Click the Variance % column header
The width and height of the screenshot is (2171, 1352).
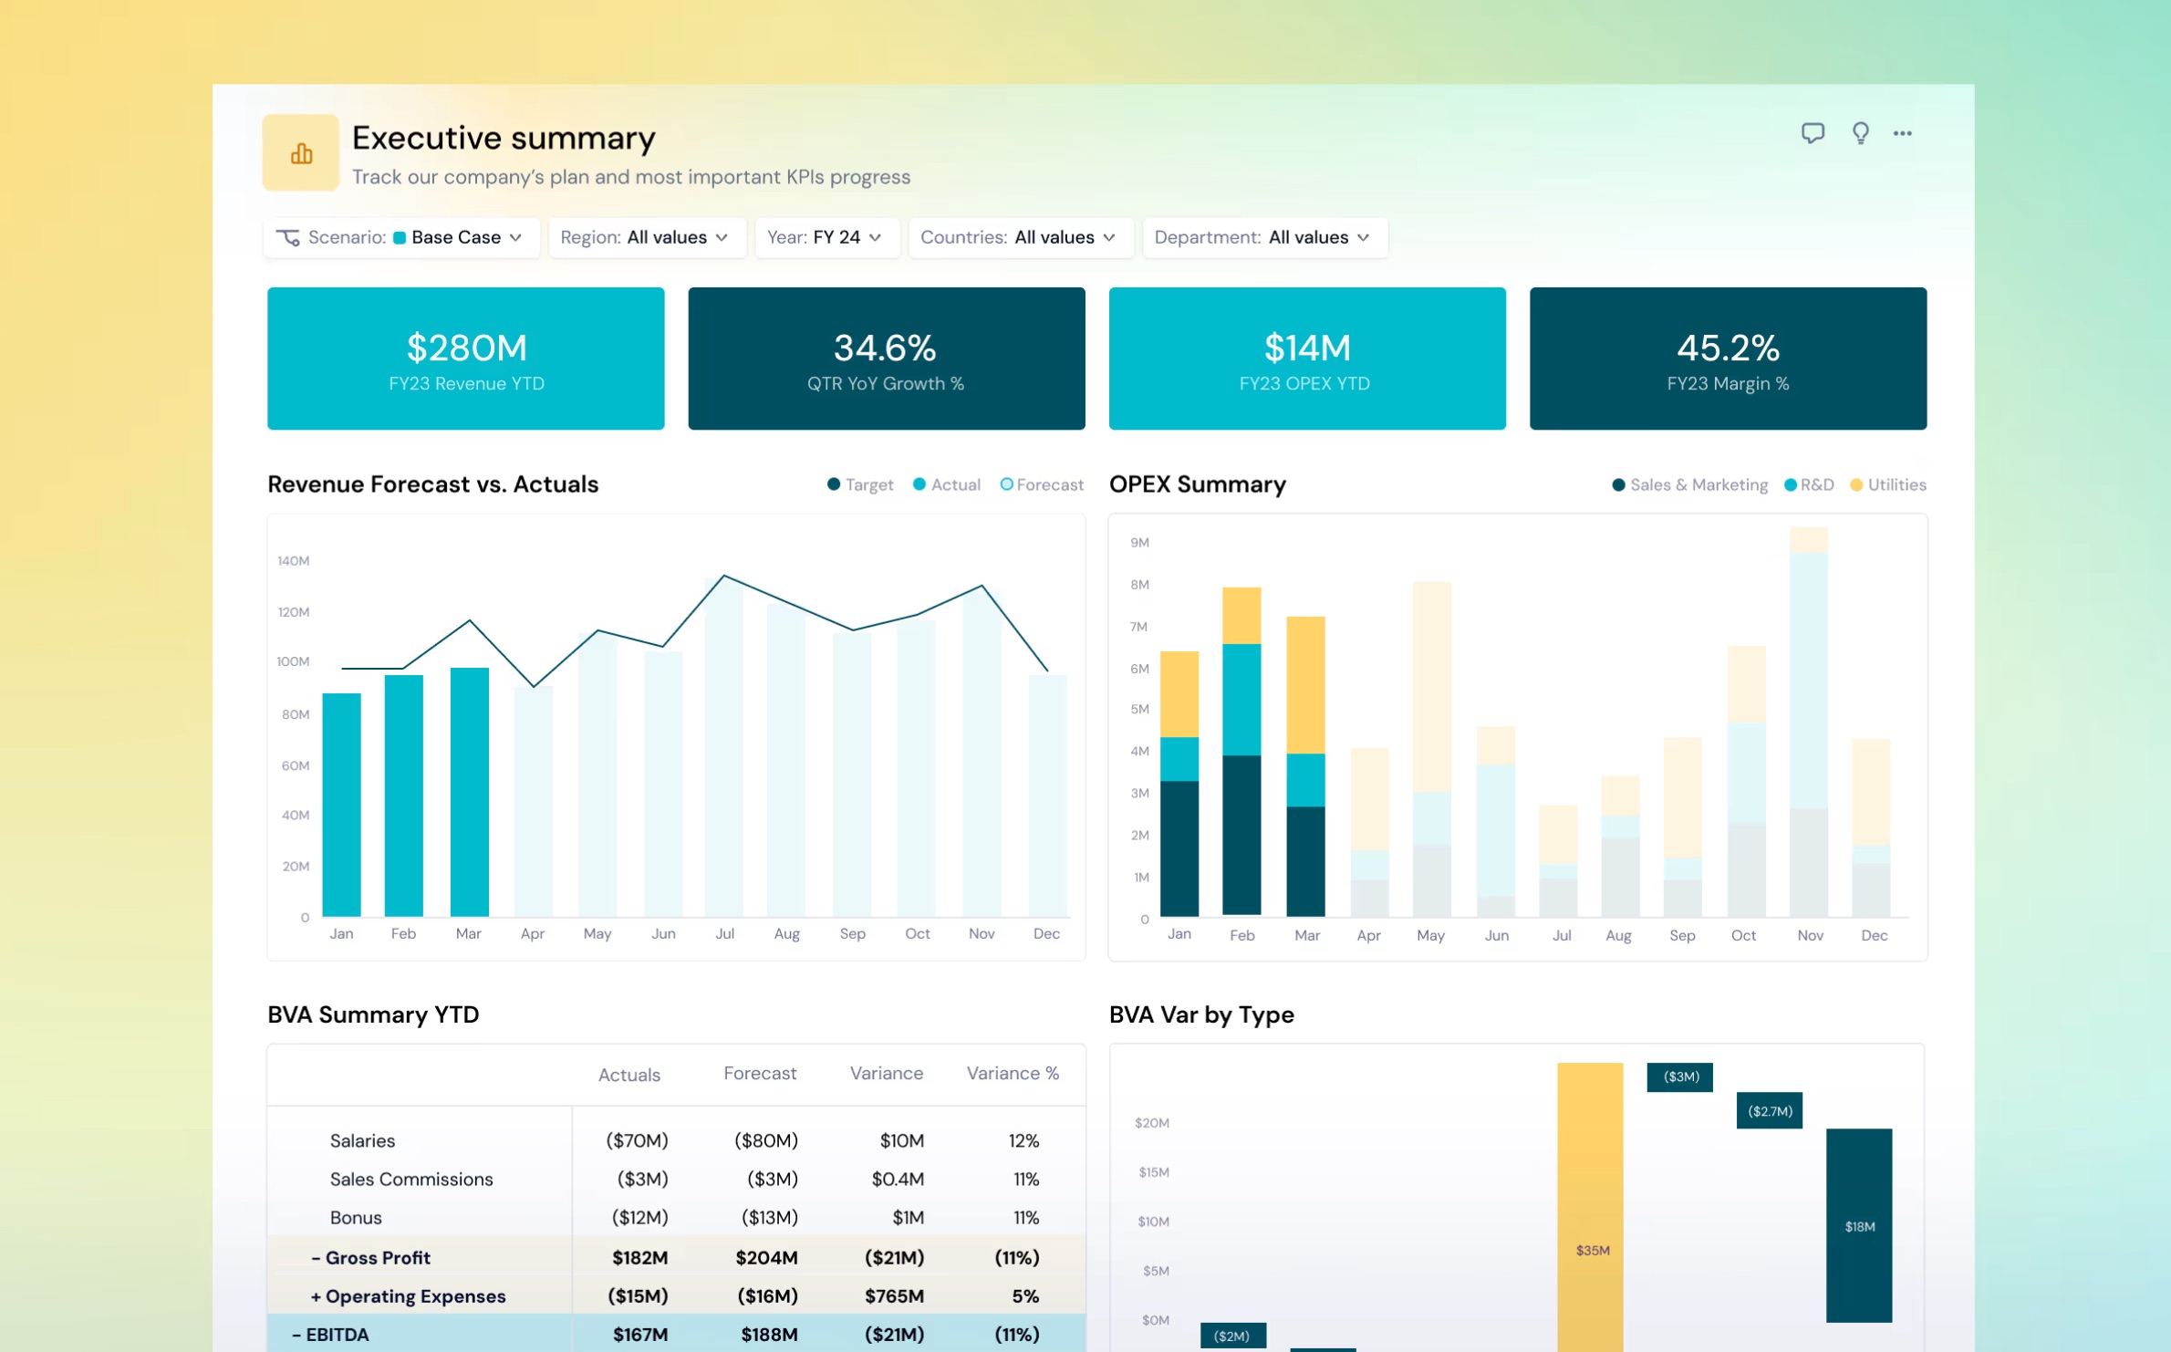coord(1013,1074)
